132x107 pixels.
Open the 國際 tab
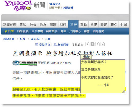point(53,24)
